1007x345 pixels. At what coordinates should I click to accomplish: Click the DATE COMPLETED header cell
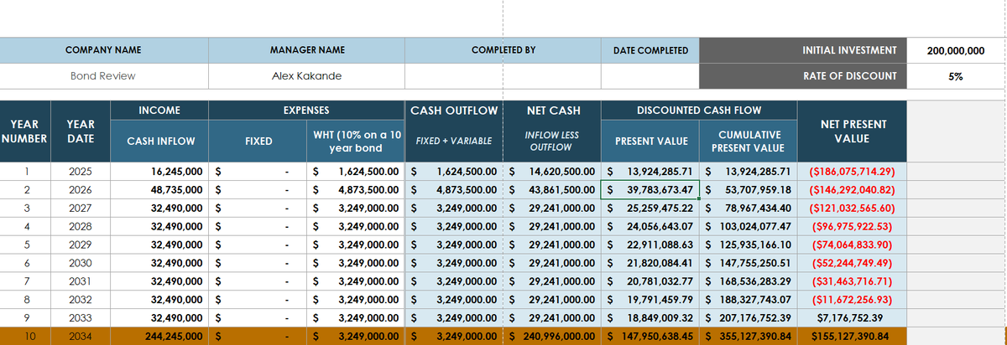coord(650,50)
